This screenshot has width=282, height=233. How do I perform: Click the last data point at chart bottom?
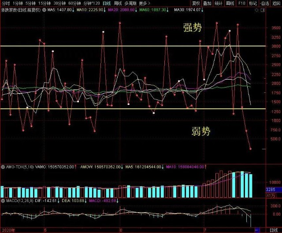coord(250,149)
